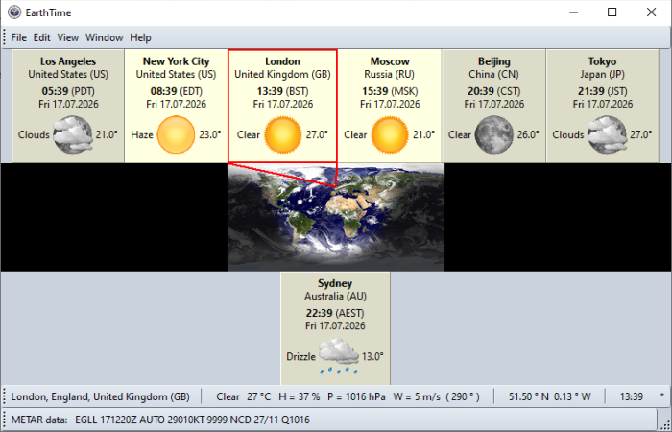Click the Moscow clear sun icon
This screenshot has height=432, width=672.
[x=390, y=134]
